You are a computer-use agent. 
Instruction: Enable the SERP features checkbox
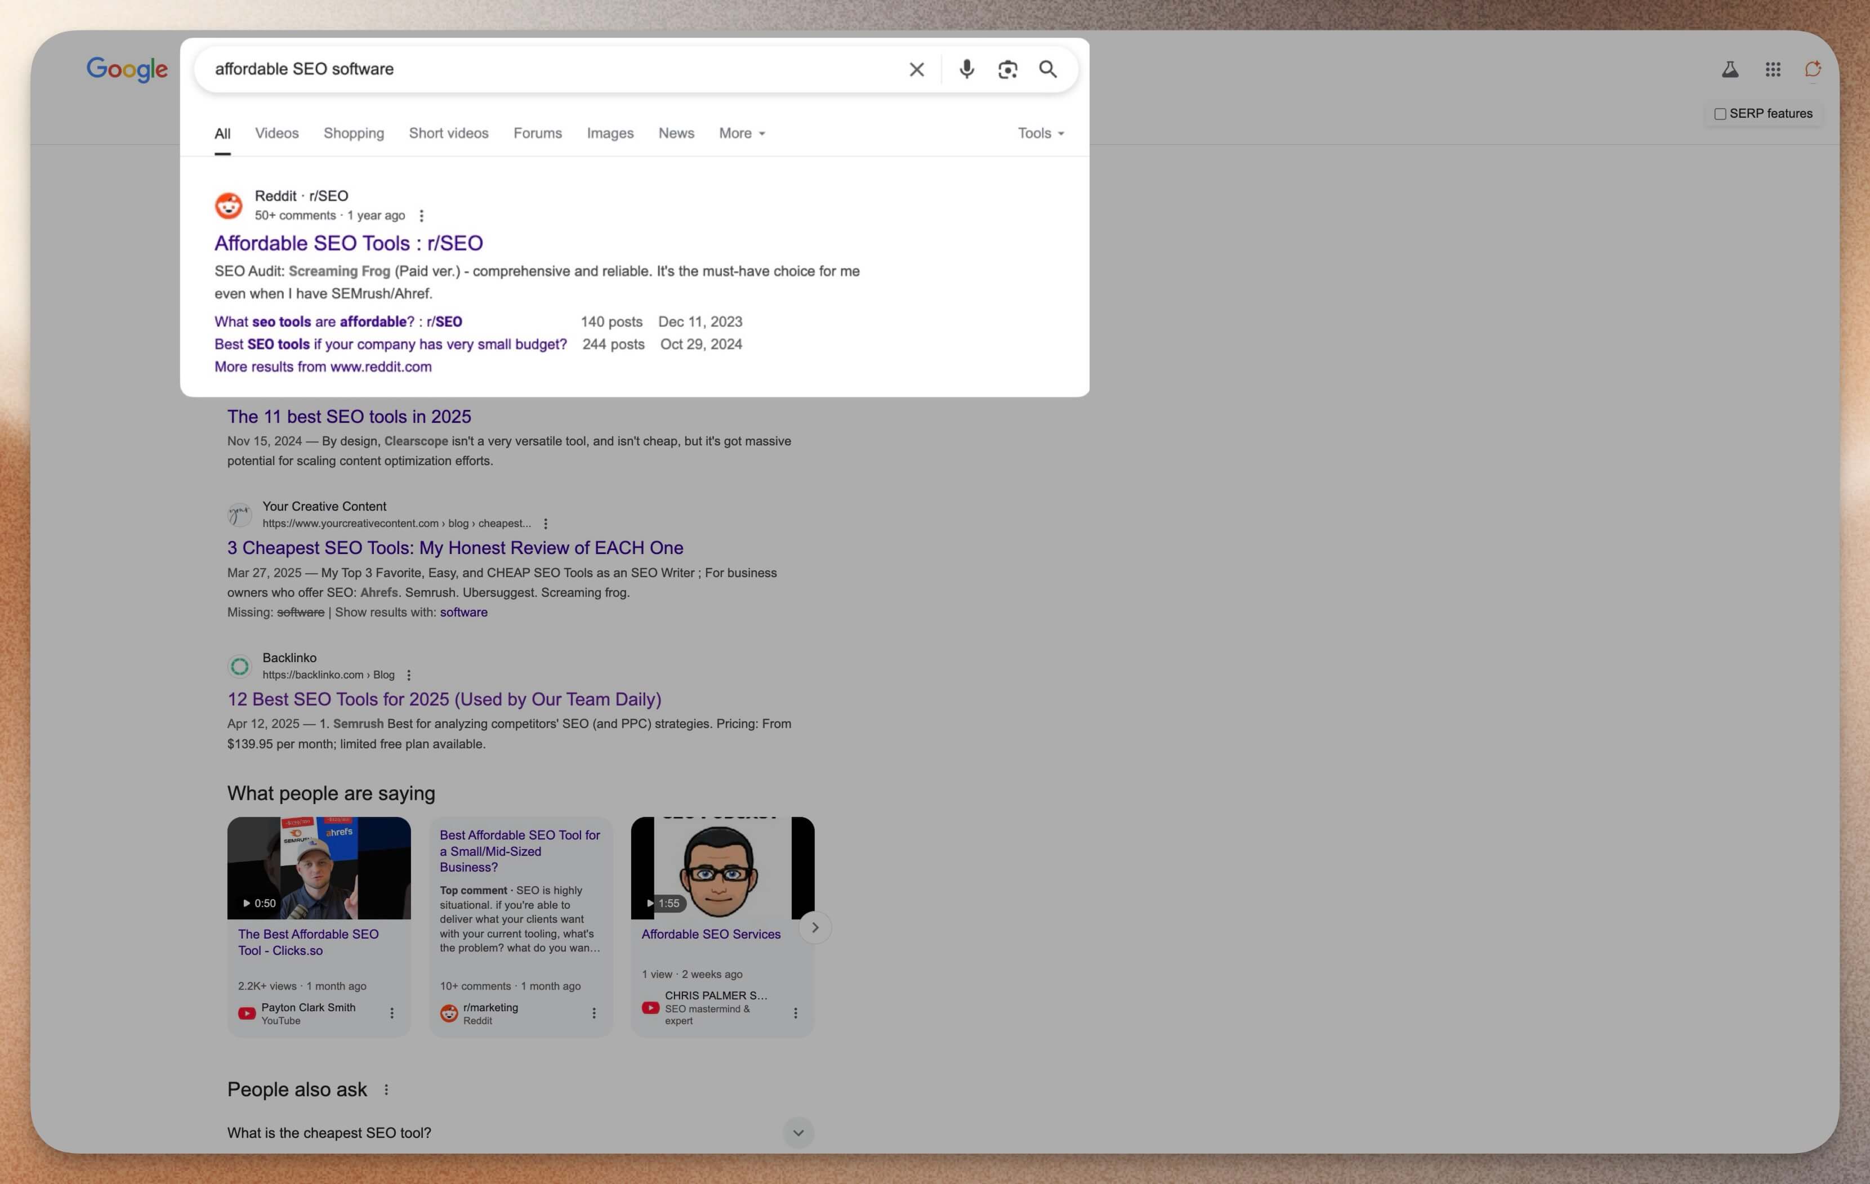point(1720,113)
